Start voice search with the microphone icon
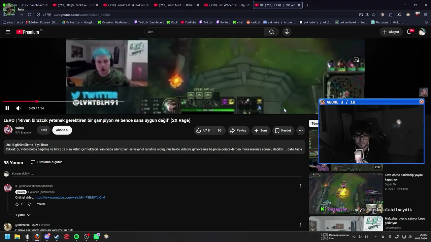The height and width of the screenshot is (242, 431). tap(287, 32)
